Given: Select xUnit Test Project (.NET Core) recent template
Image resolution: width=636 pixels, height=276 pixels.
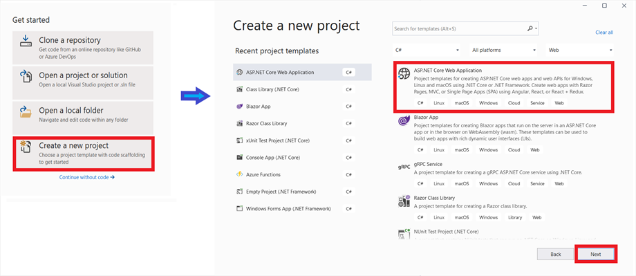Looking at the screenshot, I should (302, 140).
